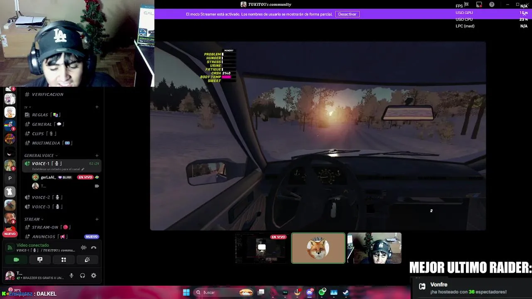Mute the microphone

71,275
